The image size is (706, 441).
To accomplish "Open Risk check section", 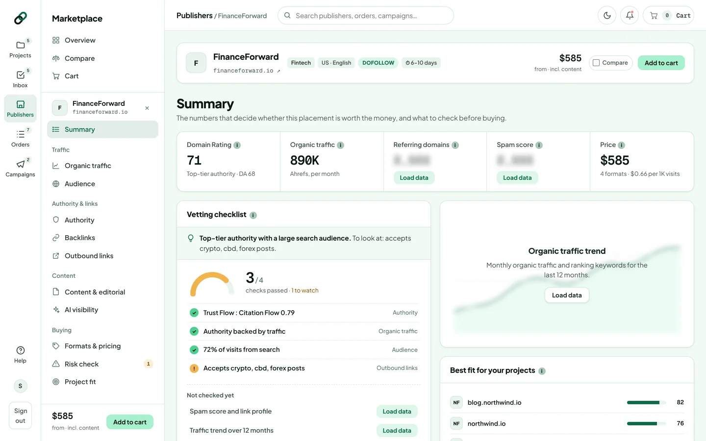I will pyautogui.click(x=102, y=364).
